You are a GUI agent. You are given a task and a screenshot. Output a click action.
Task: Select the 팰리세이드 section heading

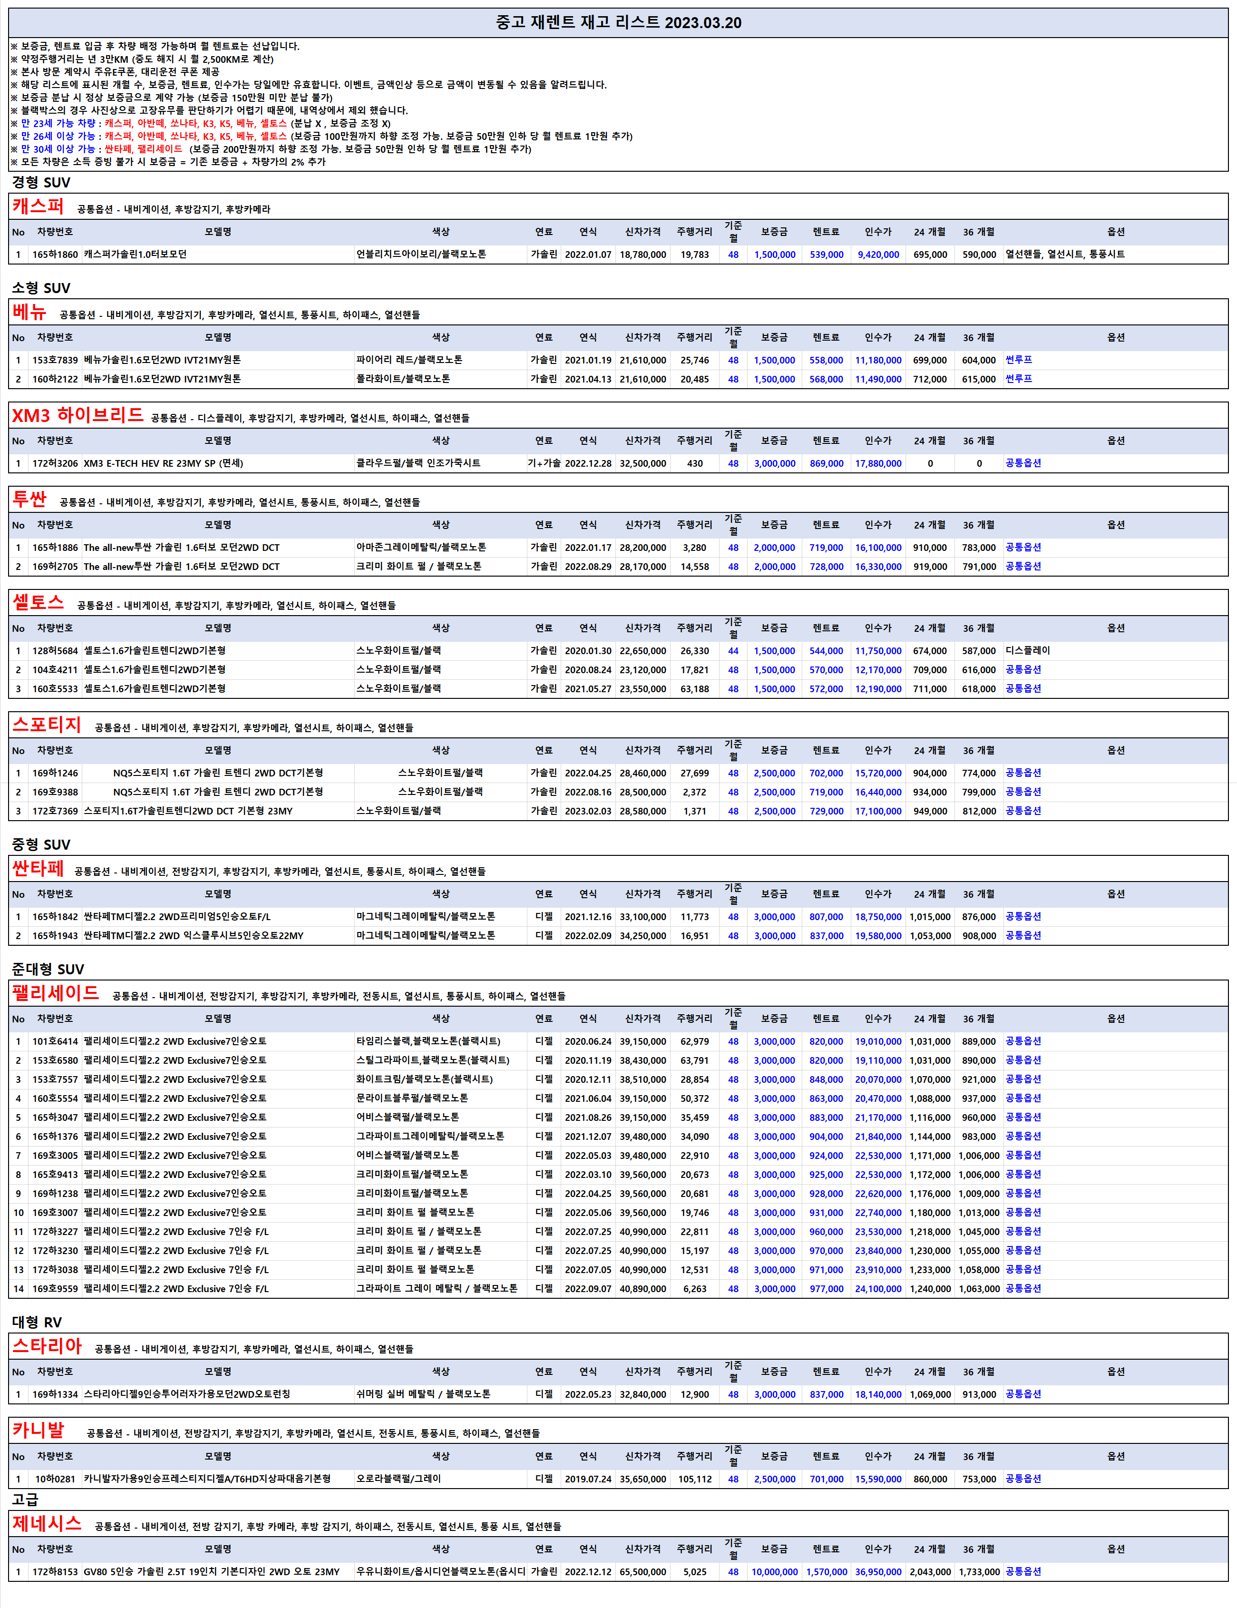[x=55, y=993]
